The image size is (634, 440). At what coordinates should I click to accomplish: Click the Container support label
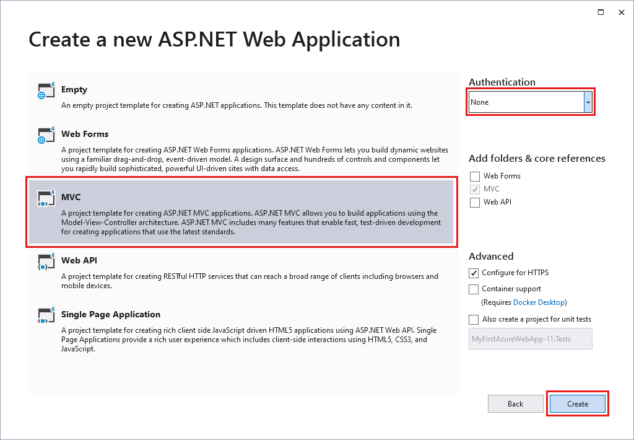511,289
